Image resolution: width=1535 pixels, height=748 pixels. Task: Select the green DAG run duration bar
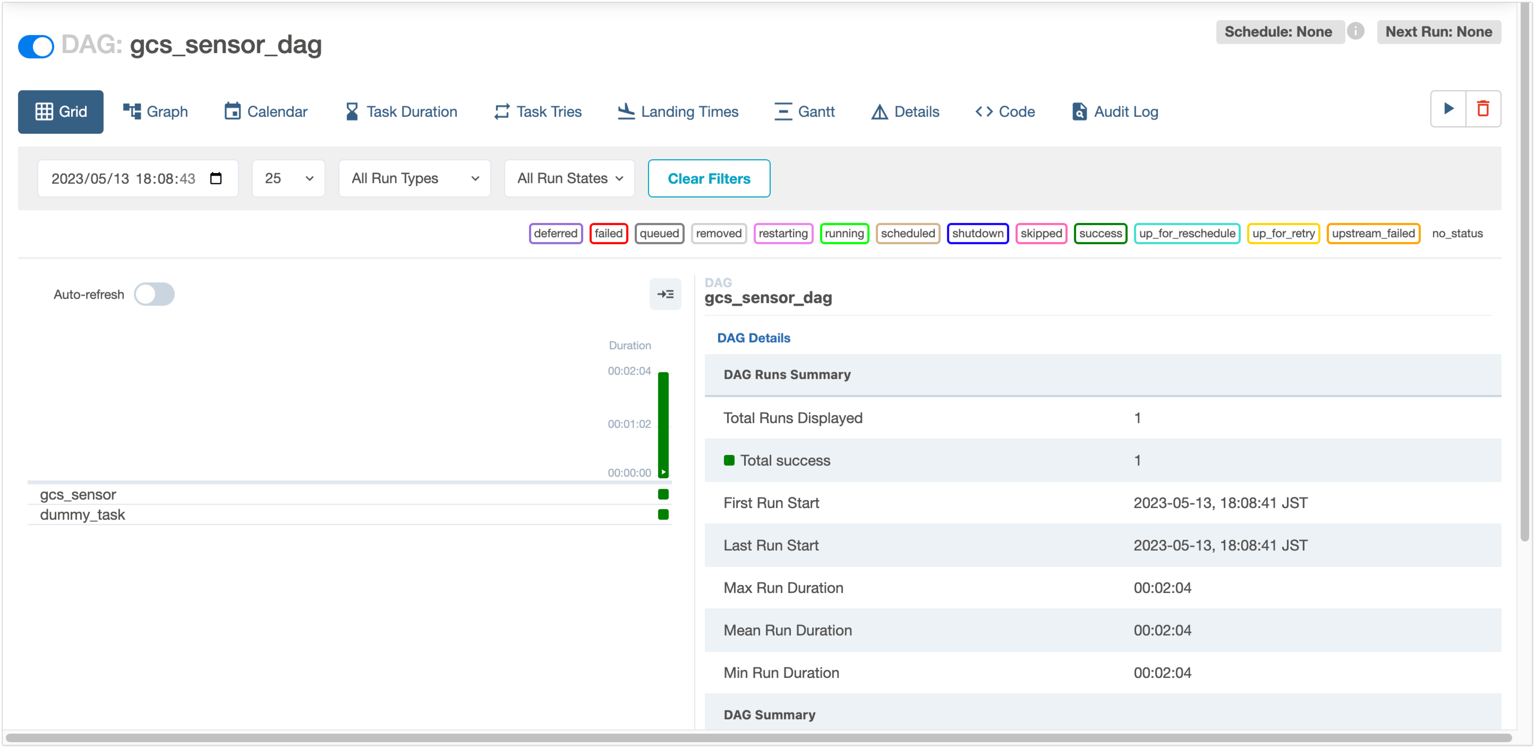pyautogui.click(x=663, y=425)
